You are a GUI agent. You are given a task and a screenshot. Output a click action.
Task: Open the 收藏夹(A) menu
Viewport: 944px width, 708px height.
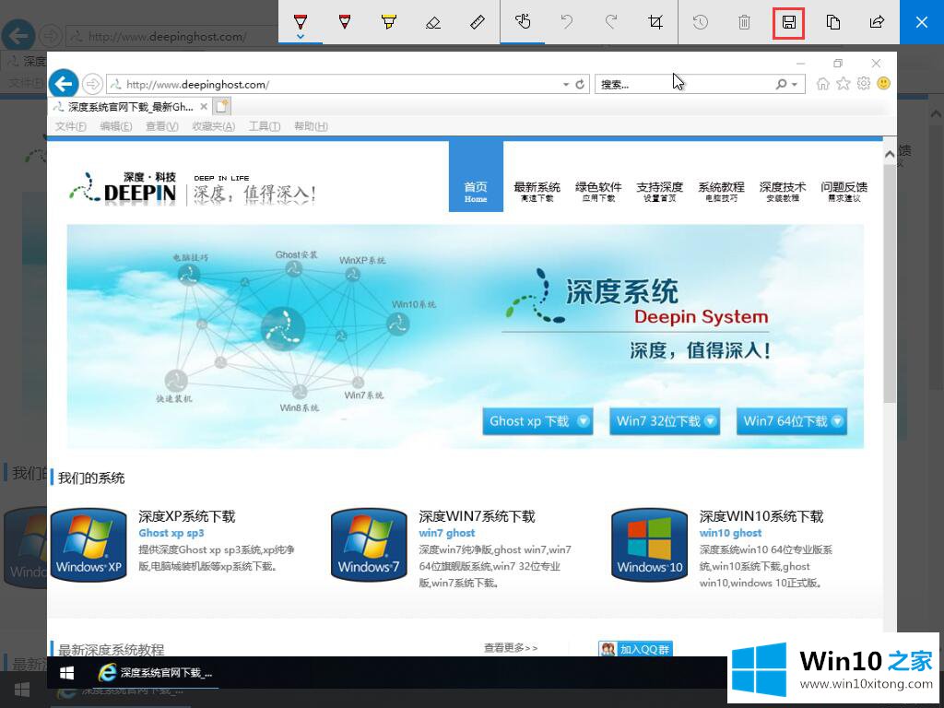coord(213,125)
